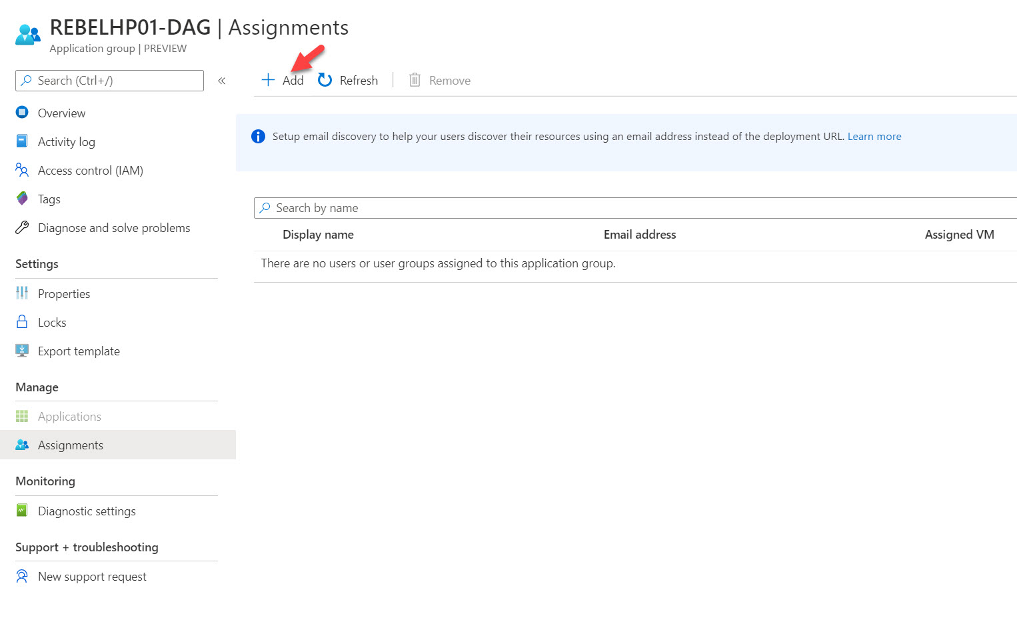Select Applications under Manage

[x=69, y=416]
